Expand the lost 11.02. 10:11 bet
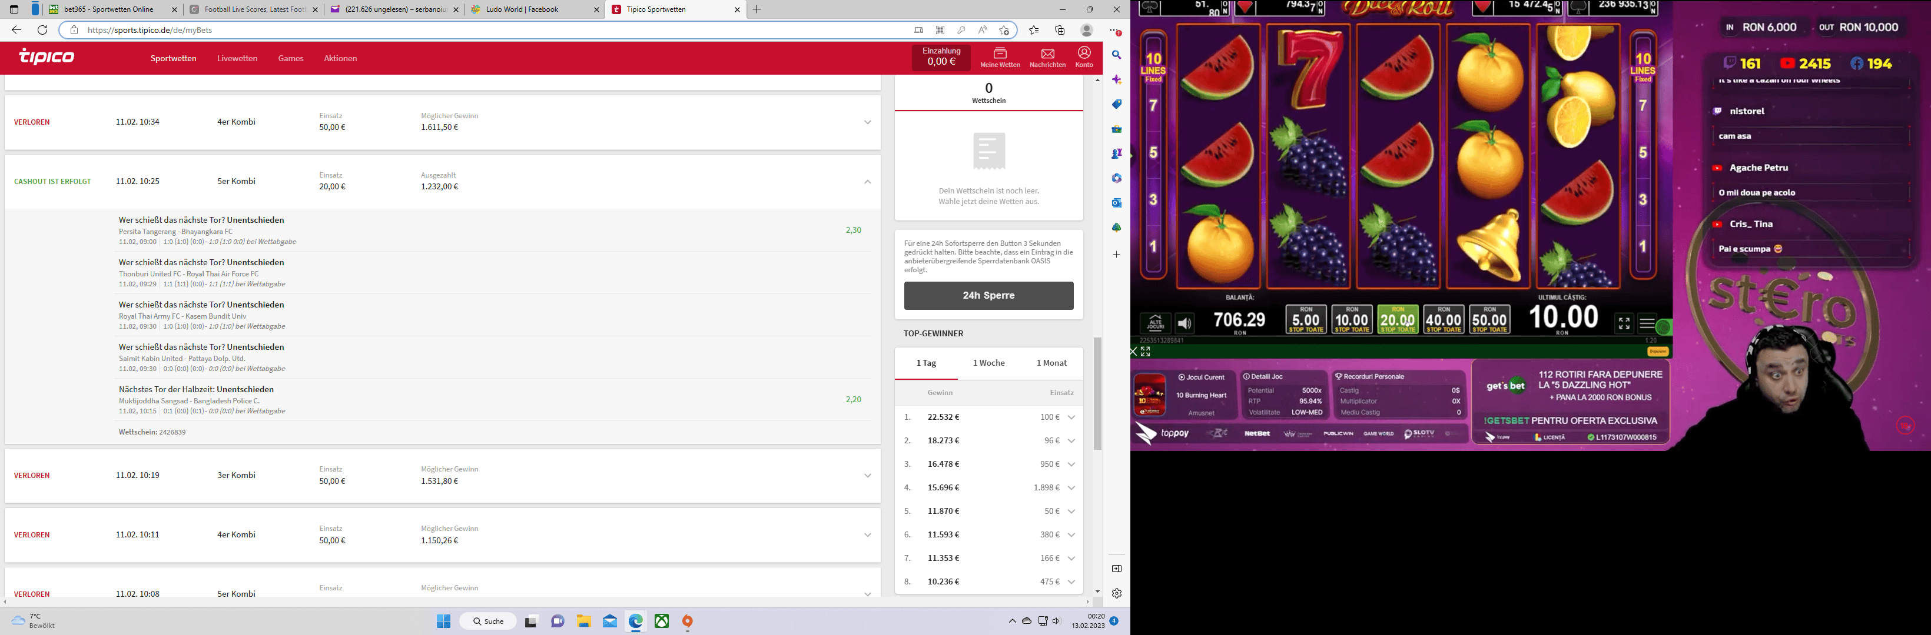The image size is (1931, 635). tap(867, 534)
